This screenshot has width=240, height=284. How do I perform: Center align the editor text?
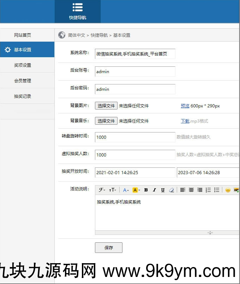(x=191, y=190)
